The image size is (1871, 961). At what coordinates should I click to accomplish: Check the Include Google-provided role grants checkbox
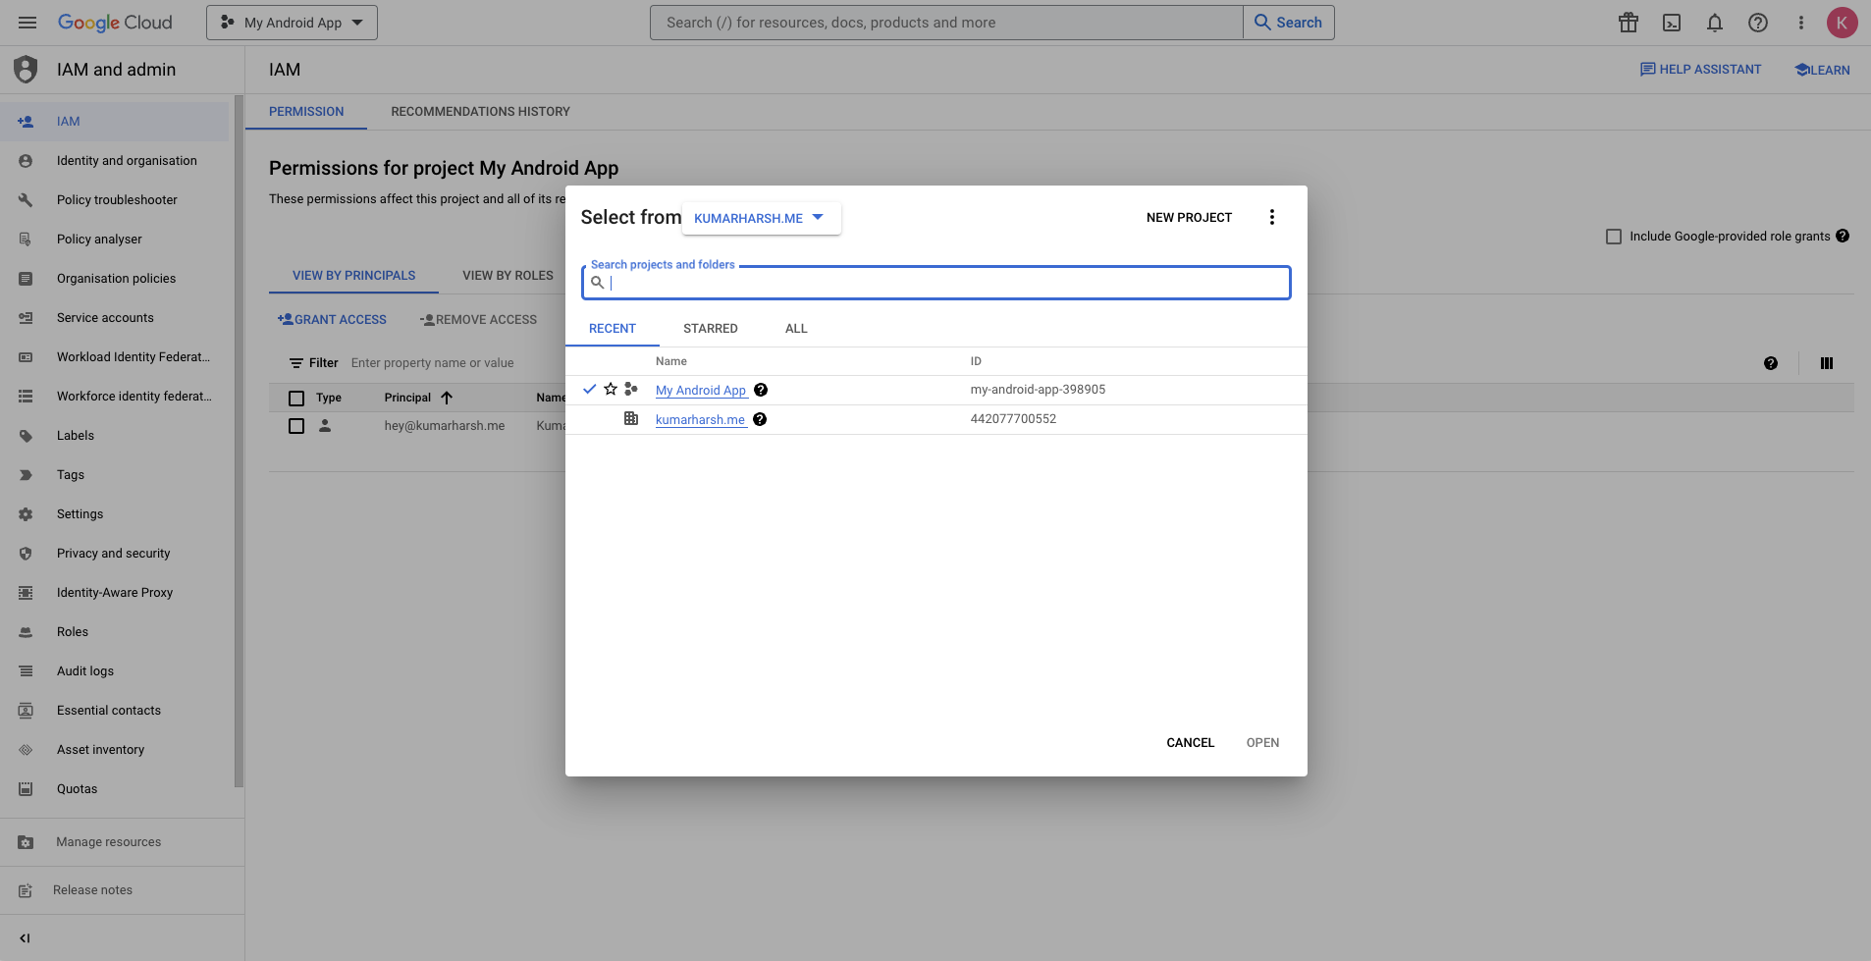(1614, 236)
